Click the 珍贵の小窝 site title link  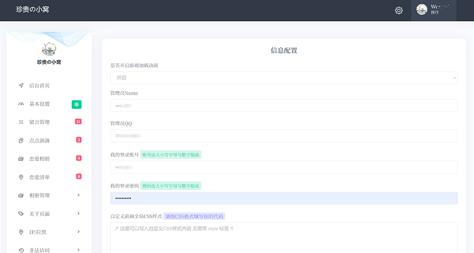click(33, 10)
